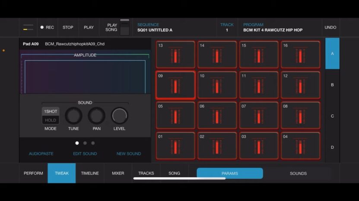359x201 pixels.
Task: Open the PROGRAM BCM KIT 4 selector
Action: [280, 28]
